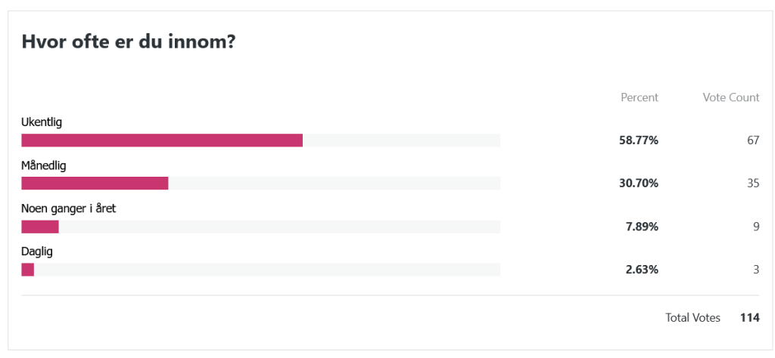Click the Ukentlig pink result bar
This screenshot has width=775, height=358.
tap(162, 140)
